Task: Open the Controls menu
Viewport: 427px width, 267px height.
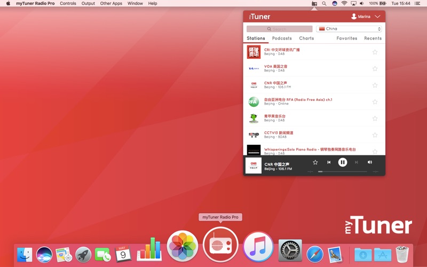Action: [68, 4]
